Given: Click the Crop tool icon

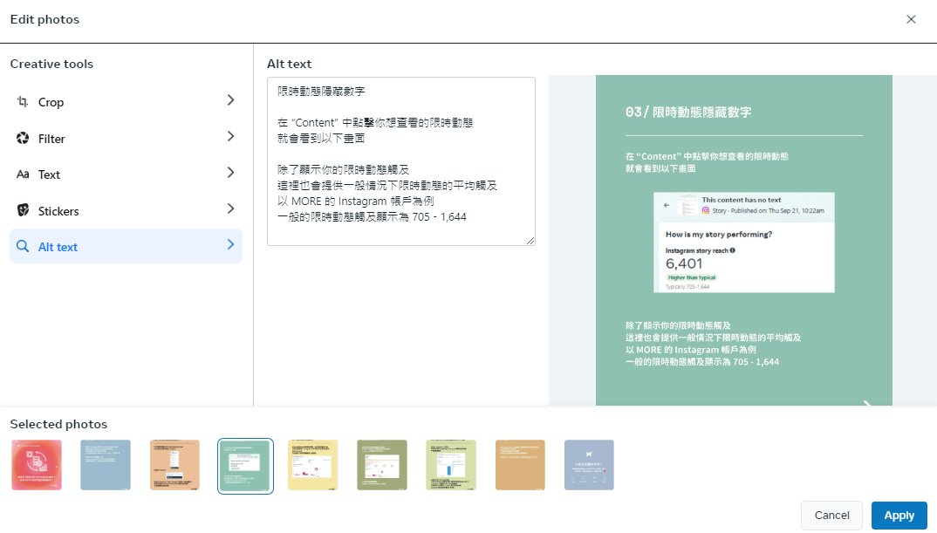Looking at the screenshot, I should (23, 101).
